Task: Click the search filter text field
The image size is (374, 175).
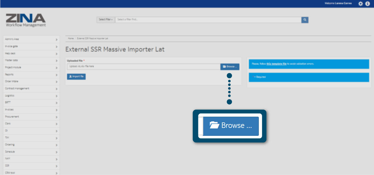Action: click(208, 20)
